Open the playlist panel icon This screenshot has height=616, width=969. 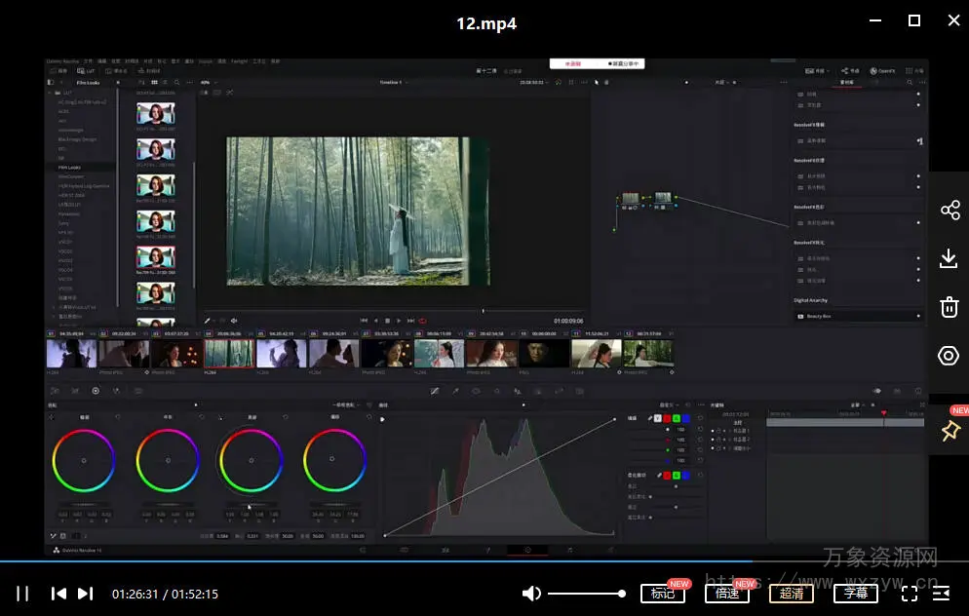(942, 593)
